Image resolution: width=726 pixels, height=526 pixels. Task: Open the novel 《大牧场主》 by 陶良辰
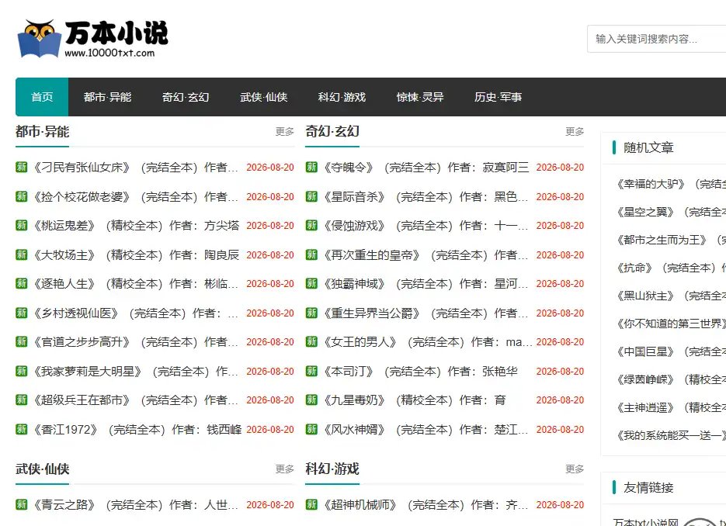coord(135,254)
